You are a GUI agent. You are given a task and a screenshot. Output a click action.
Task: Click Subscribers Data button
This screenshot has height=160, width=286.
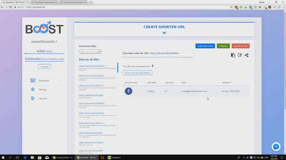point(205,46)
